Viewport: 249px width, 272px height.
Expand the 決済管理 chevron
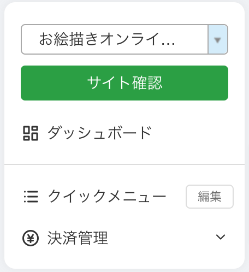[221, 237]
